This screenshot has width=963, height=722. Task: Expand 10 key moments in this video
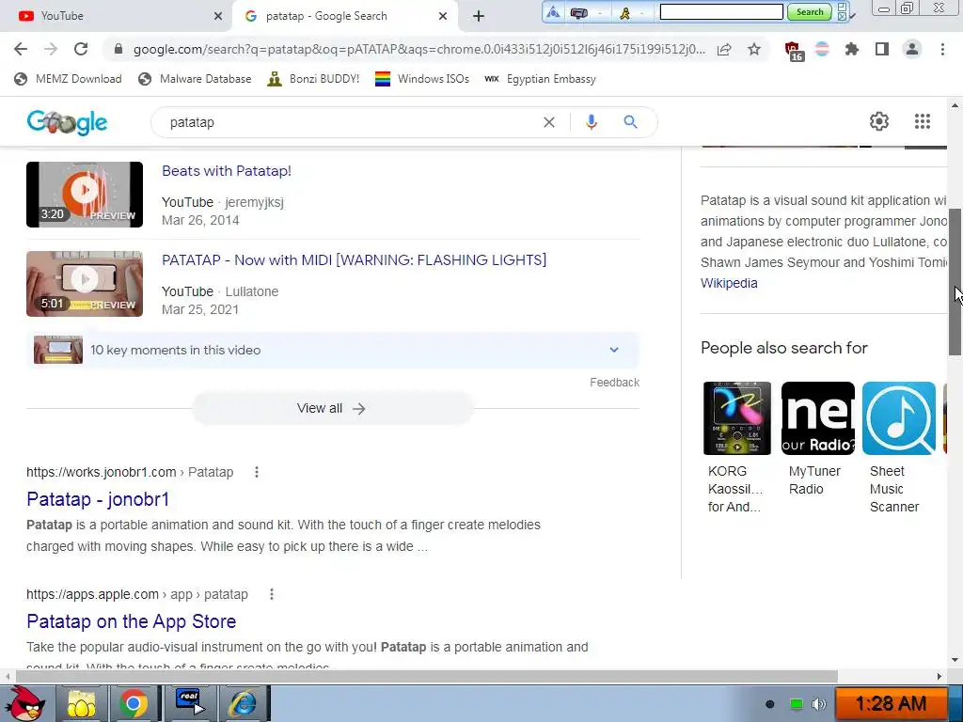pos(333,350)
